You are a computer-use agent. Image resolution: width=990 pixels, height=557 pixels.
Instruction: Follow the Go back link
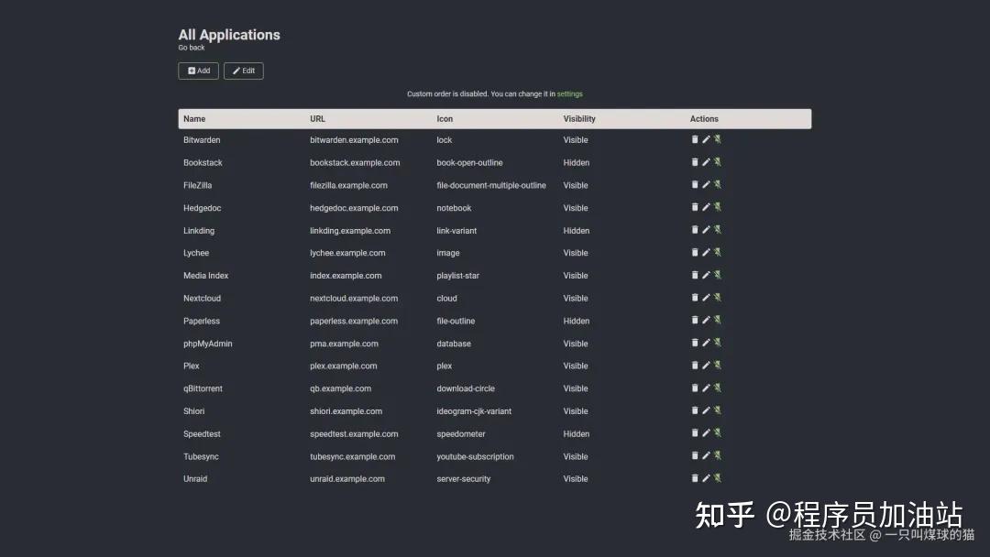coord(192,48)
